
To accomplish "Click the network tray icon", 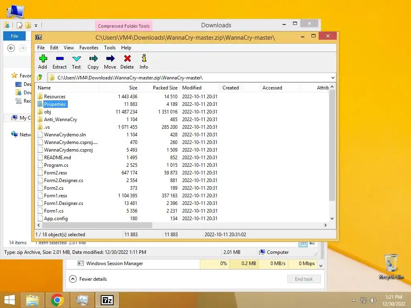I will tap(363, 300).
